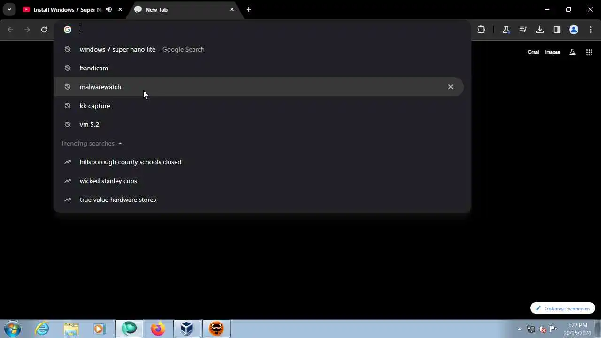
Task: Click the Google icon in address bar
Action: pos(68,30)
